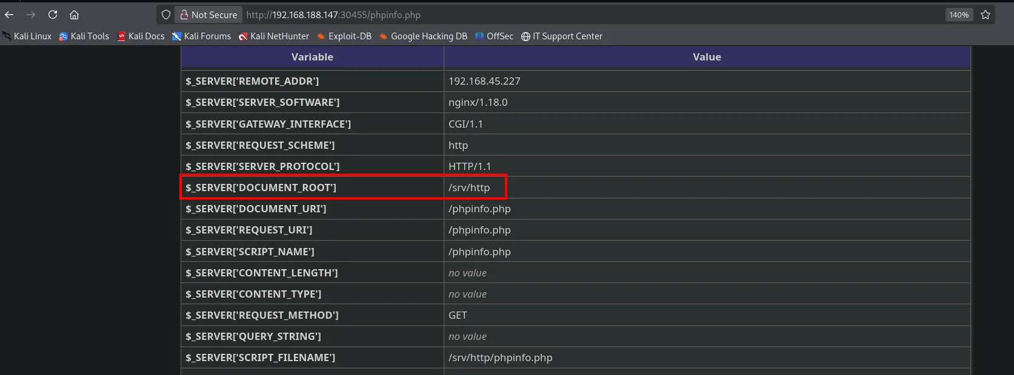Screen dimensions: 1014x375
Task: Select the $_SERVER['REQUEST_URI'] variable cell
Action: [312, 230]
